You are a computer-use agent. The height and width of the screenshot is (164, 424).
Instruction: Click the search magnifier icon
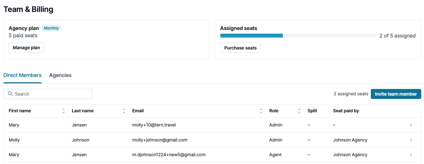coord(10,94)
